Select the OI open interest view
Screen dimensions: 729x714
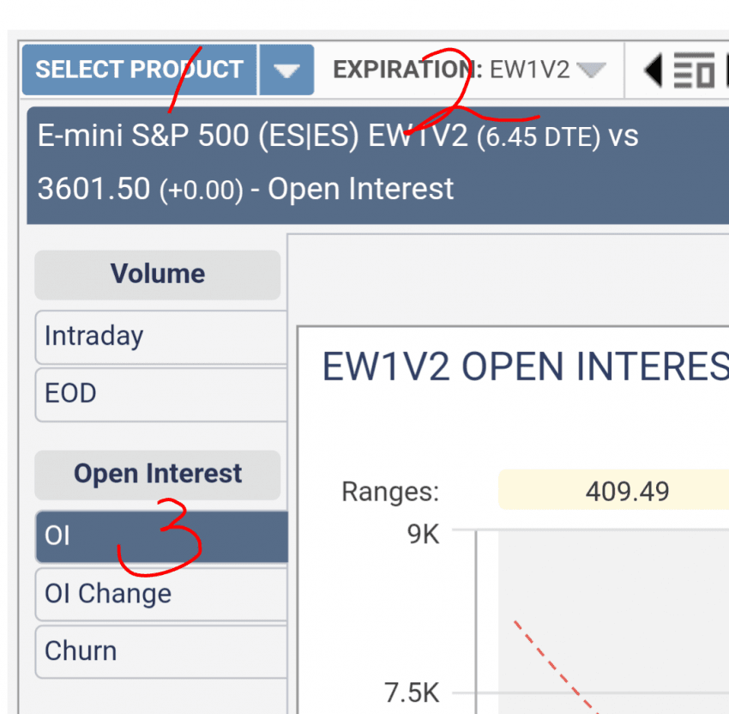[160, 537]
